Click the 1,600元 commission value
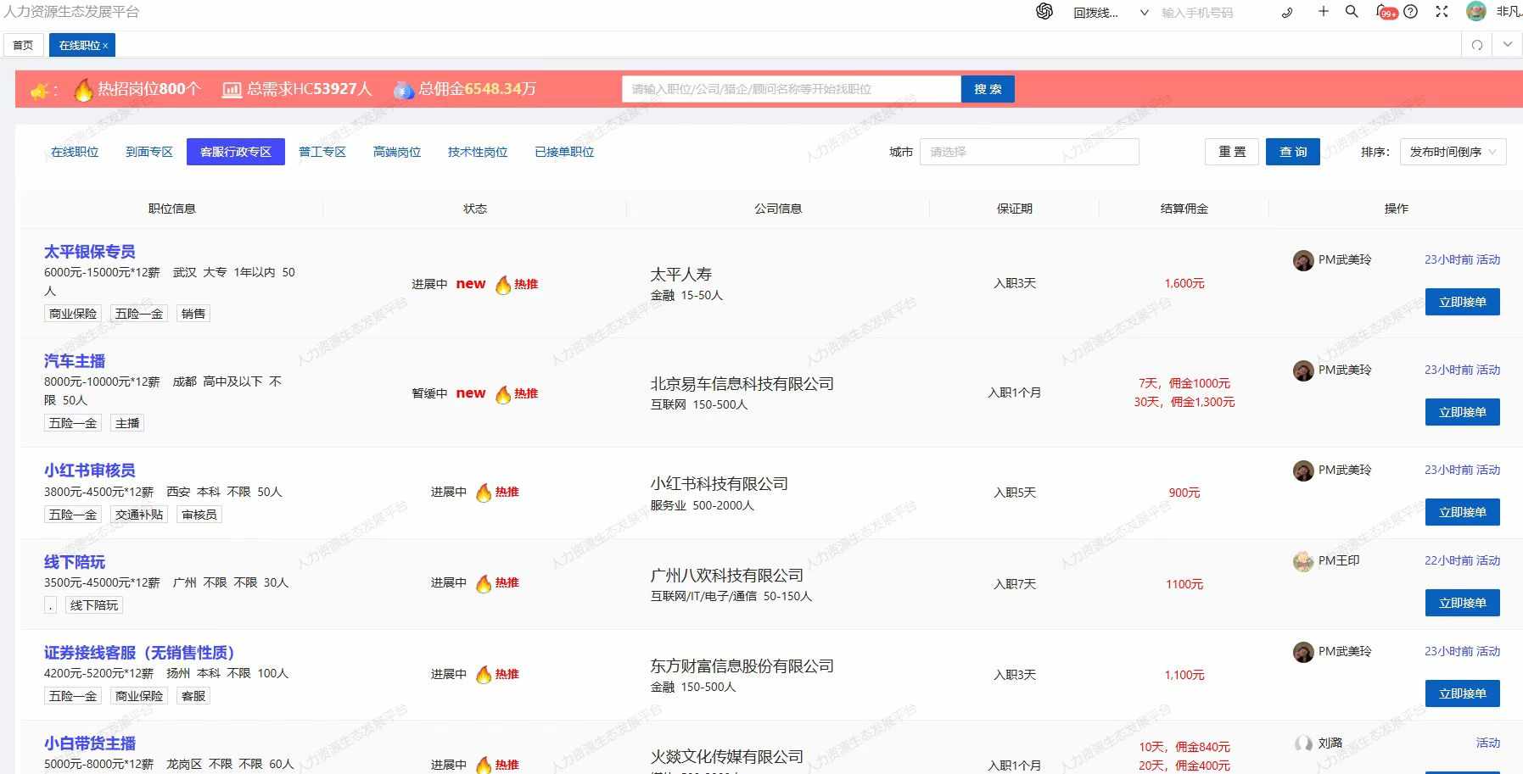This screenshot has width=1523, height=774. (x=1184, y=283)
